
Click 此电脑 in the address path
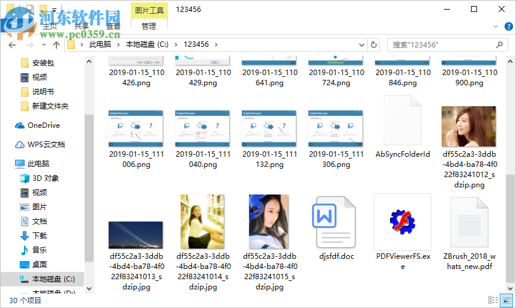[x=100, y=44]
